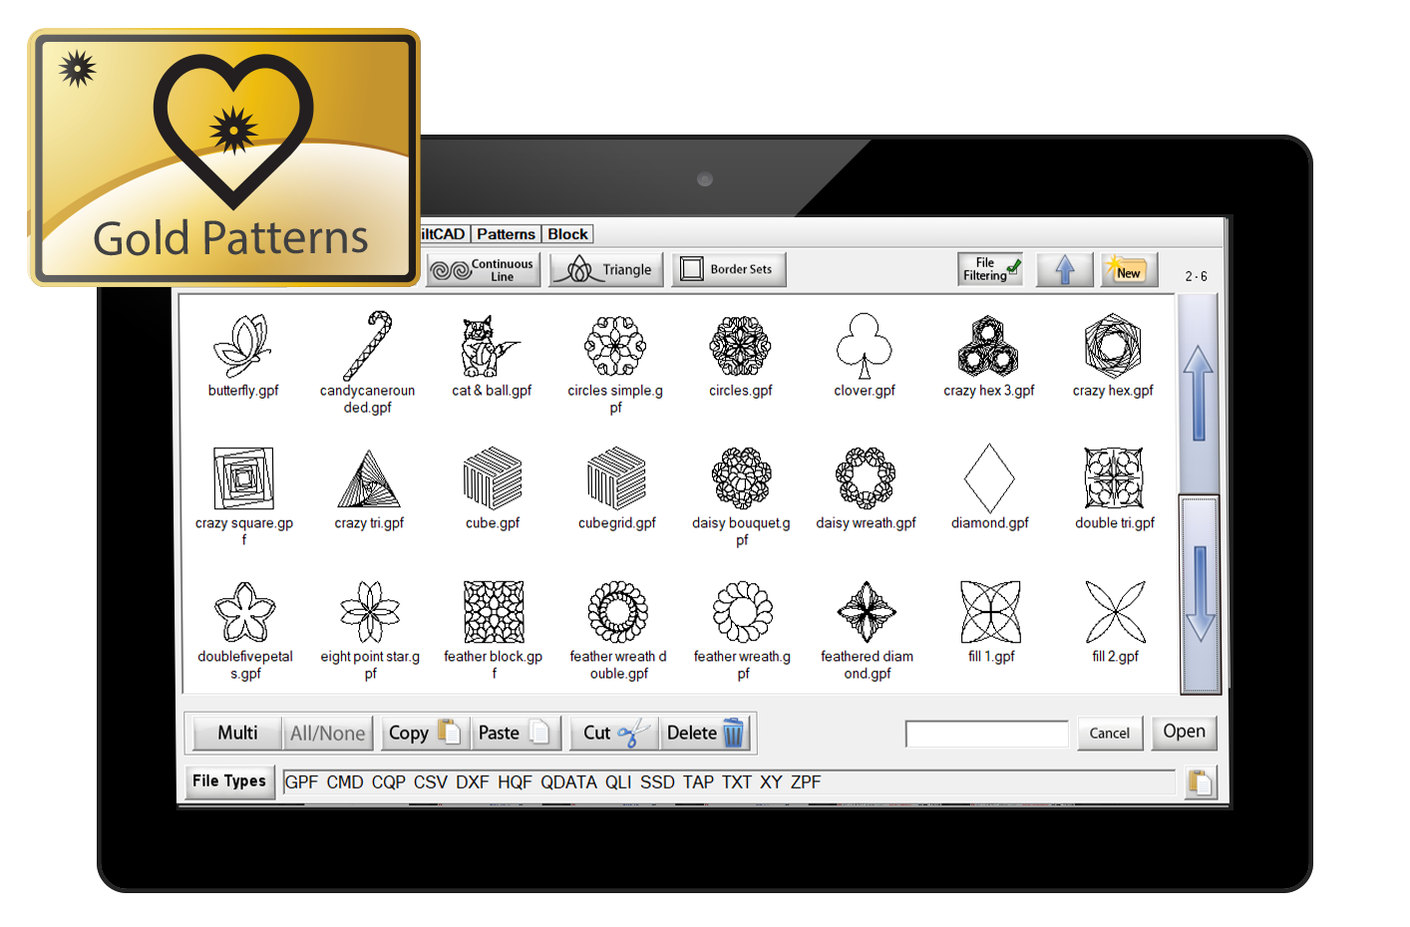Pick the daisy bouquet.gpf pattern icon
Image resolution: width=1410 pixels, height=927 pixels.
[741, 478]
